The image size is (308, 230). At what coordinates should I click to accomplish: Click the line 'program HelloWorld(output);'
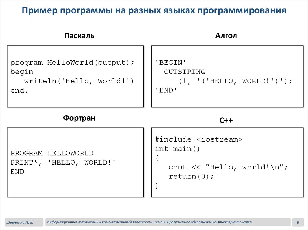[72, 63]
